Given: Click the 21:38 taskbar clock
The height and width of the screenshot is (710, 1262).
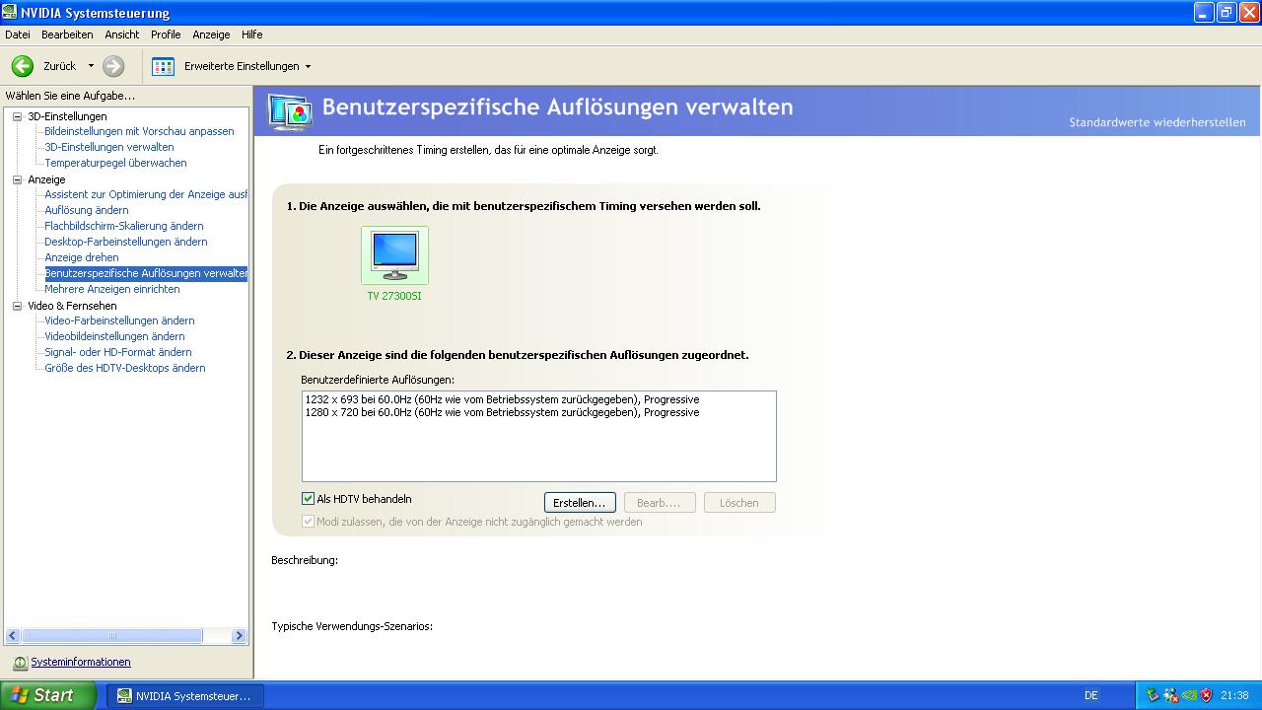Looking at the screenshot, I should click(x=1234, y=695).
